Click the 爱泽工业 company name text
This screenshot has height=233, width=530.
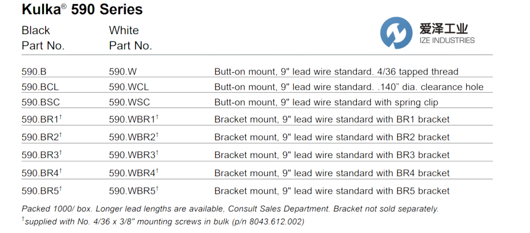coord(443,28)
